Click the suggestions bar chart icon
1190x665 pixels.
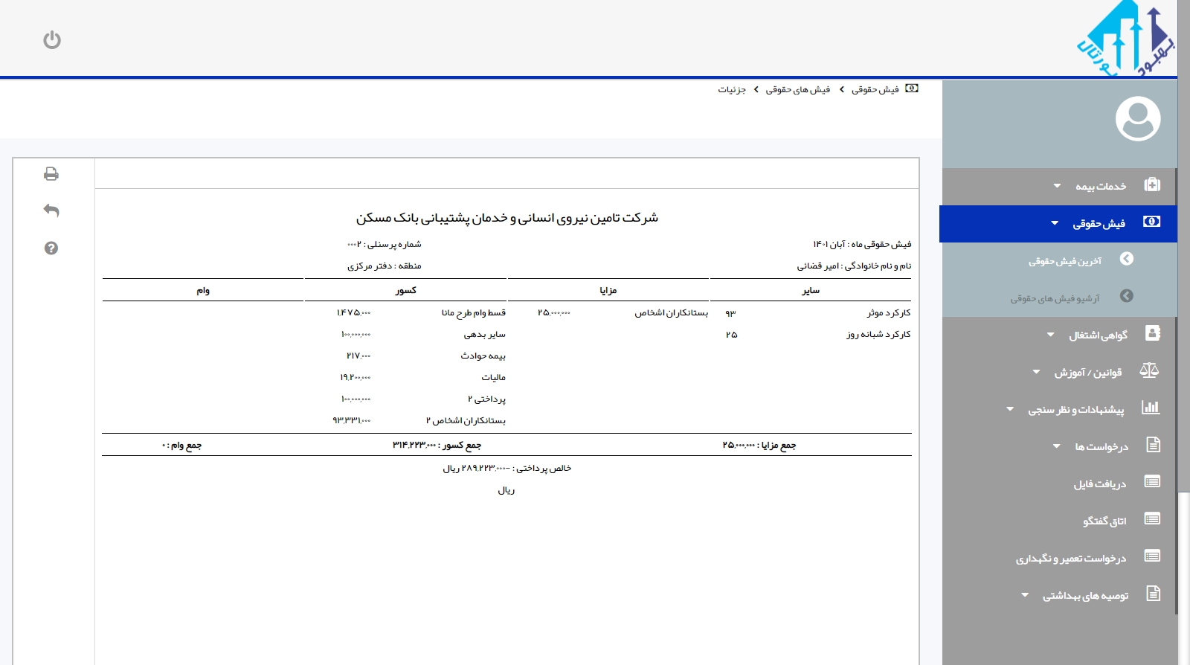[x=1151, y=408]
